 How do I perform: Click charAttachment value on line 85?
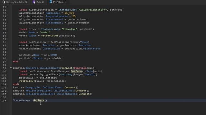click(x=79, y=23)
